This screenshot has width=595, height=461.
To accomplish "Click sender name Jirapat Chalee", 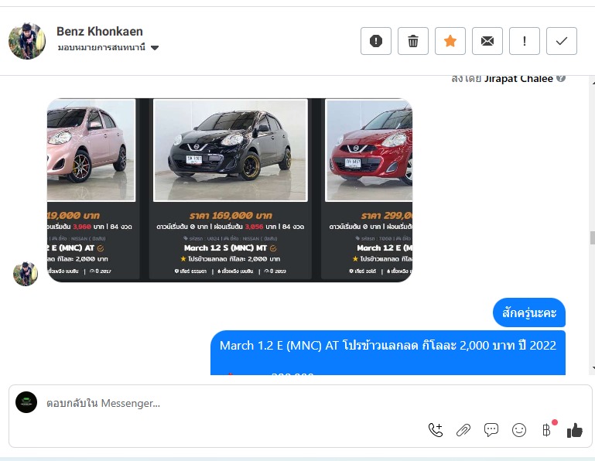I will pyautogui.click(x=518, y=79).
